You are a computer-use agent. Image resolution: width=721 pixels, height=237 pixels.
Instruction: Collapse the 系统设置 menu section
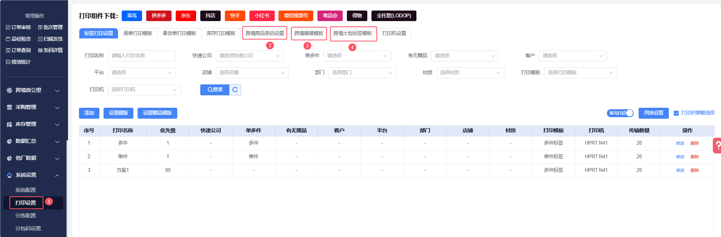tap(57, 175)
